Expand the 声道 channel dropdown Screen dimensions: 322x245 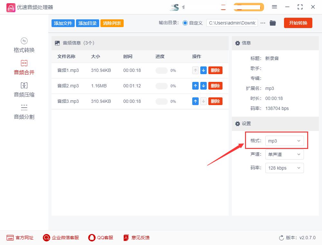point(284,154)
